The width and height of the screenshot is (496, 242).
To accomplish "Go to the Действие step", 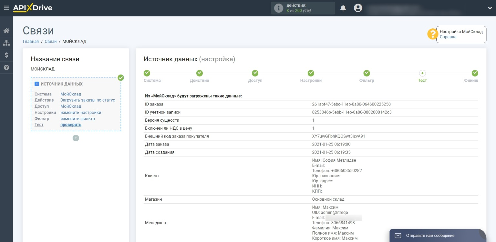I will (200, 73).
